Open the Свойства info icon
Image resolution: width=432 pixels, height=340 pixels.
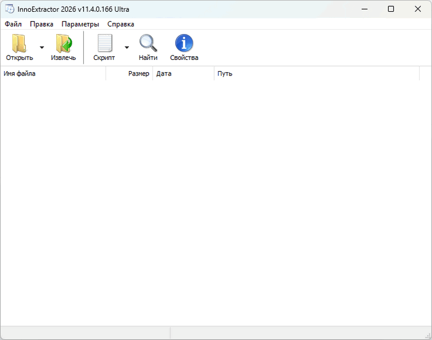tap(184, 43)
